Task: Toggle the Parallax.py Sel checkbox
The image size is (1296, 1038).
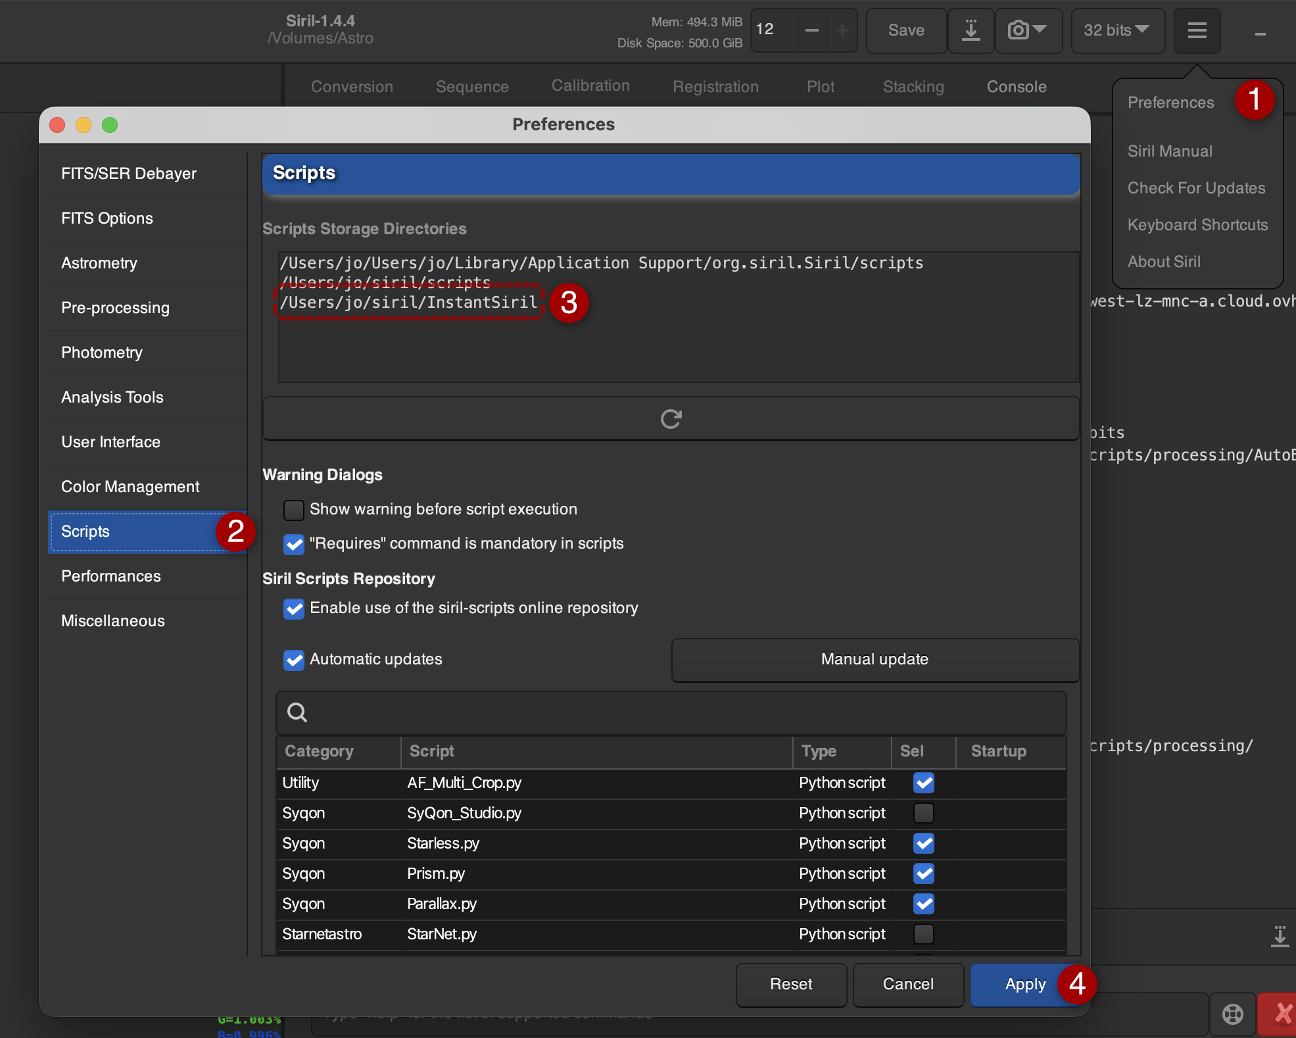Action: 924,904
